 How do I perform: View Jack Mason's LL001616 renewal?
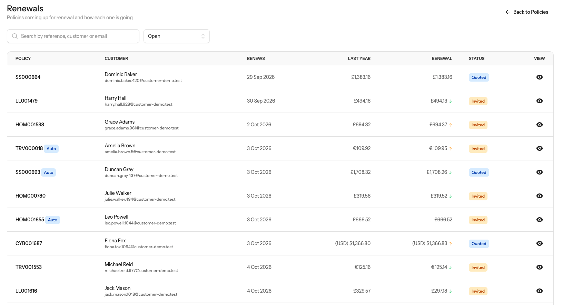point(540,291)
